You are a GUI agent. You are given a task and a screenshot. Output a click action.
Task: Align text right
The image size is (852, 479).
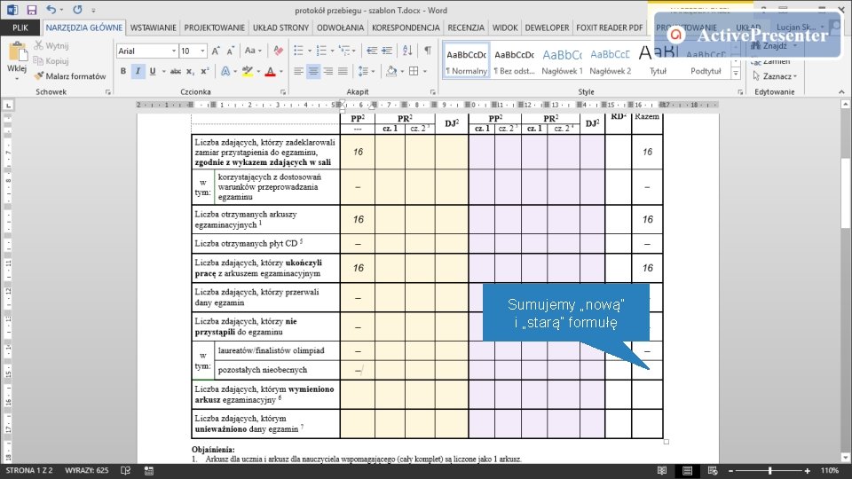pos(328,71)
